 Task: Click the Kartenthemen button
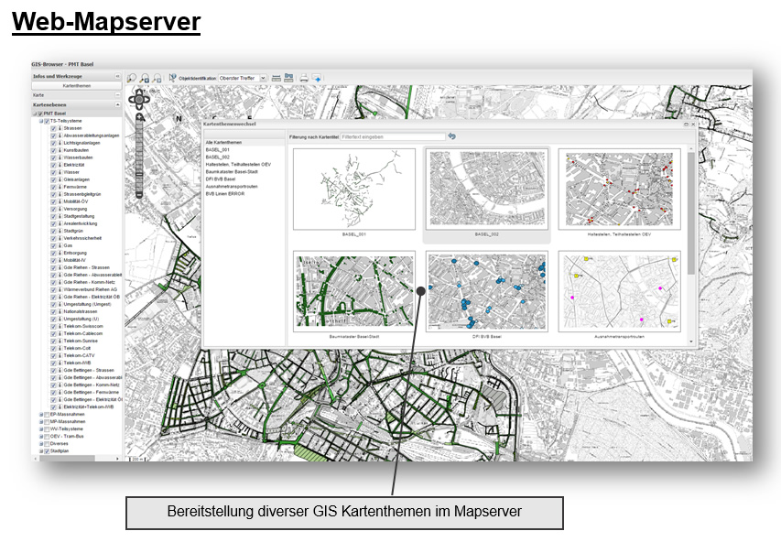76,85
